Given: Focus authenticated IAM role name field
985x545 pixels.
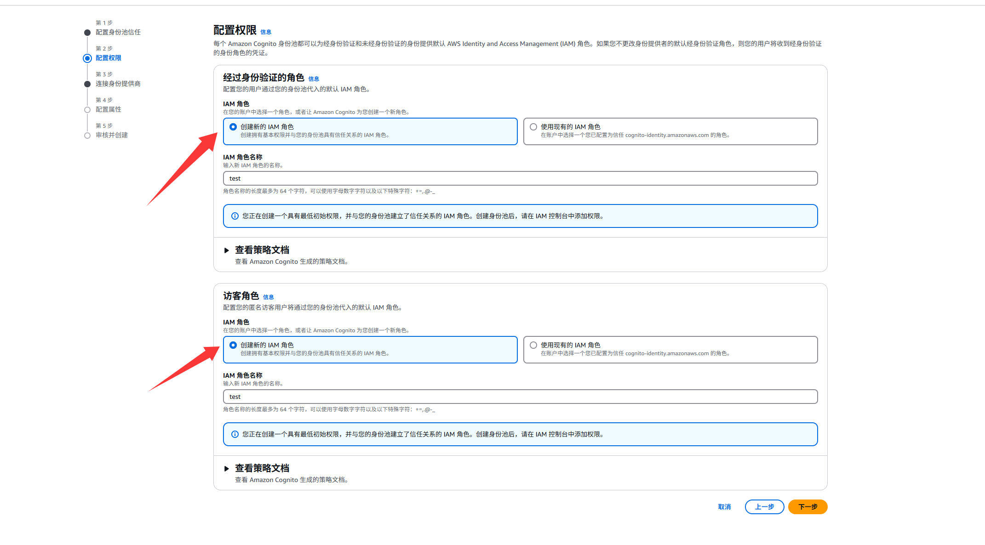Looking at the screenshot, I should (x=520, y=178).
